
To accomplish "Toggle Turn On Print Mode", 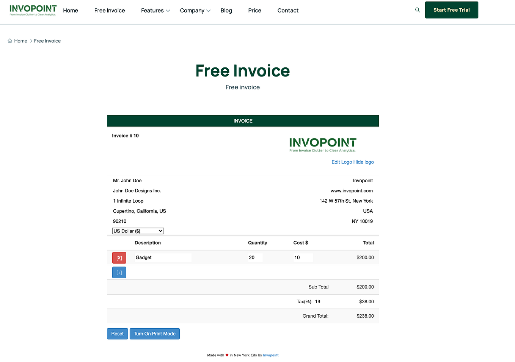I will point(154,334).
